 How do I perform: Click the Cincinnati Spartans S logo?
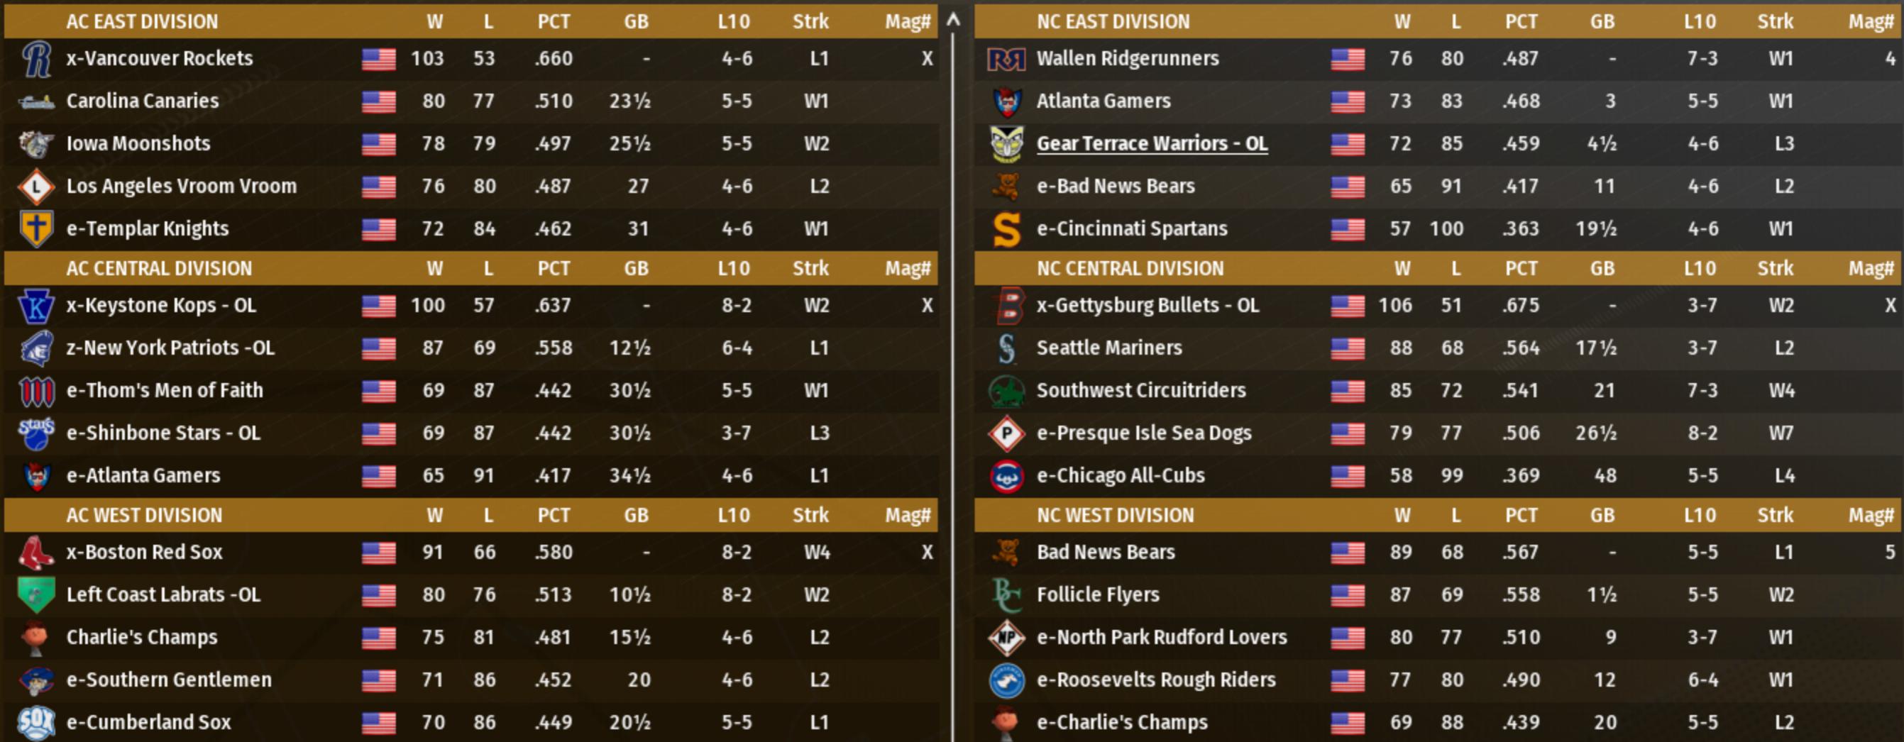(1006, 229)
